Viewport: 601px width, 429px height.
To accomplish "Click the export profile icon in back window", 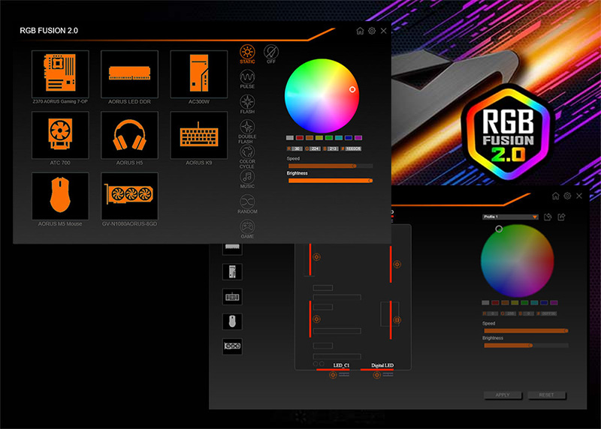I will tap(561, 217).
